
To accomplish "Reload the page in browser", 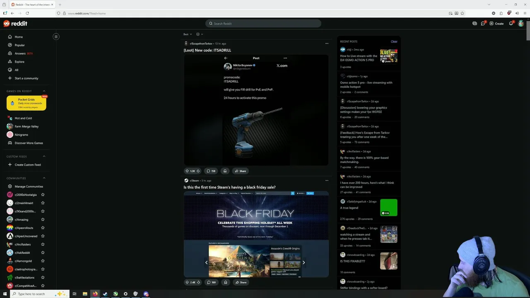I will [27, 13].
